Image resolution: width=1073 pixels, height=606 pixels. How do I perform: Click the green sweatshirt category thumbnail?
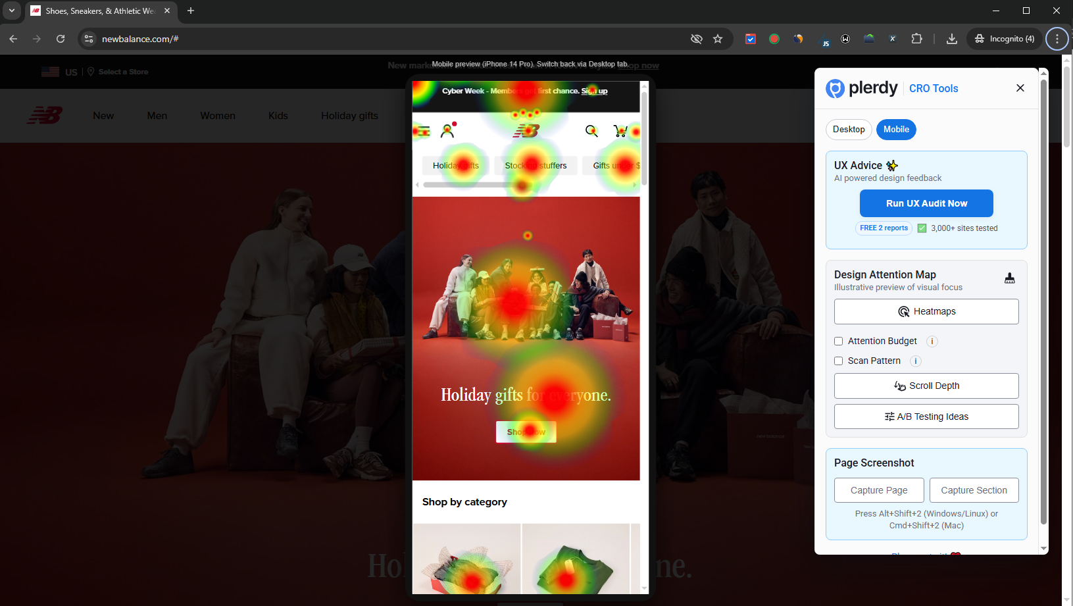pyautogui.click(x=576, y=559)
